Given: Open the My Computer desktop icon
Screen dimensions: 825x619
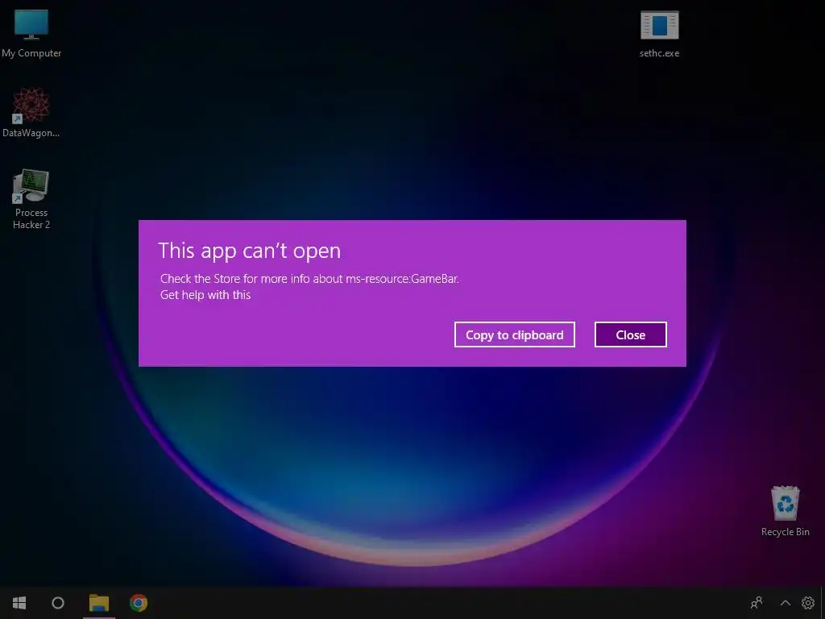Looking at the screenshot, I should [x=31, y=34].
